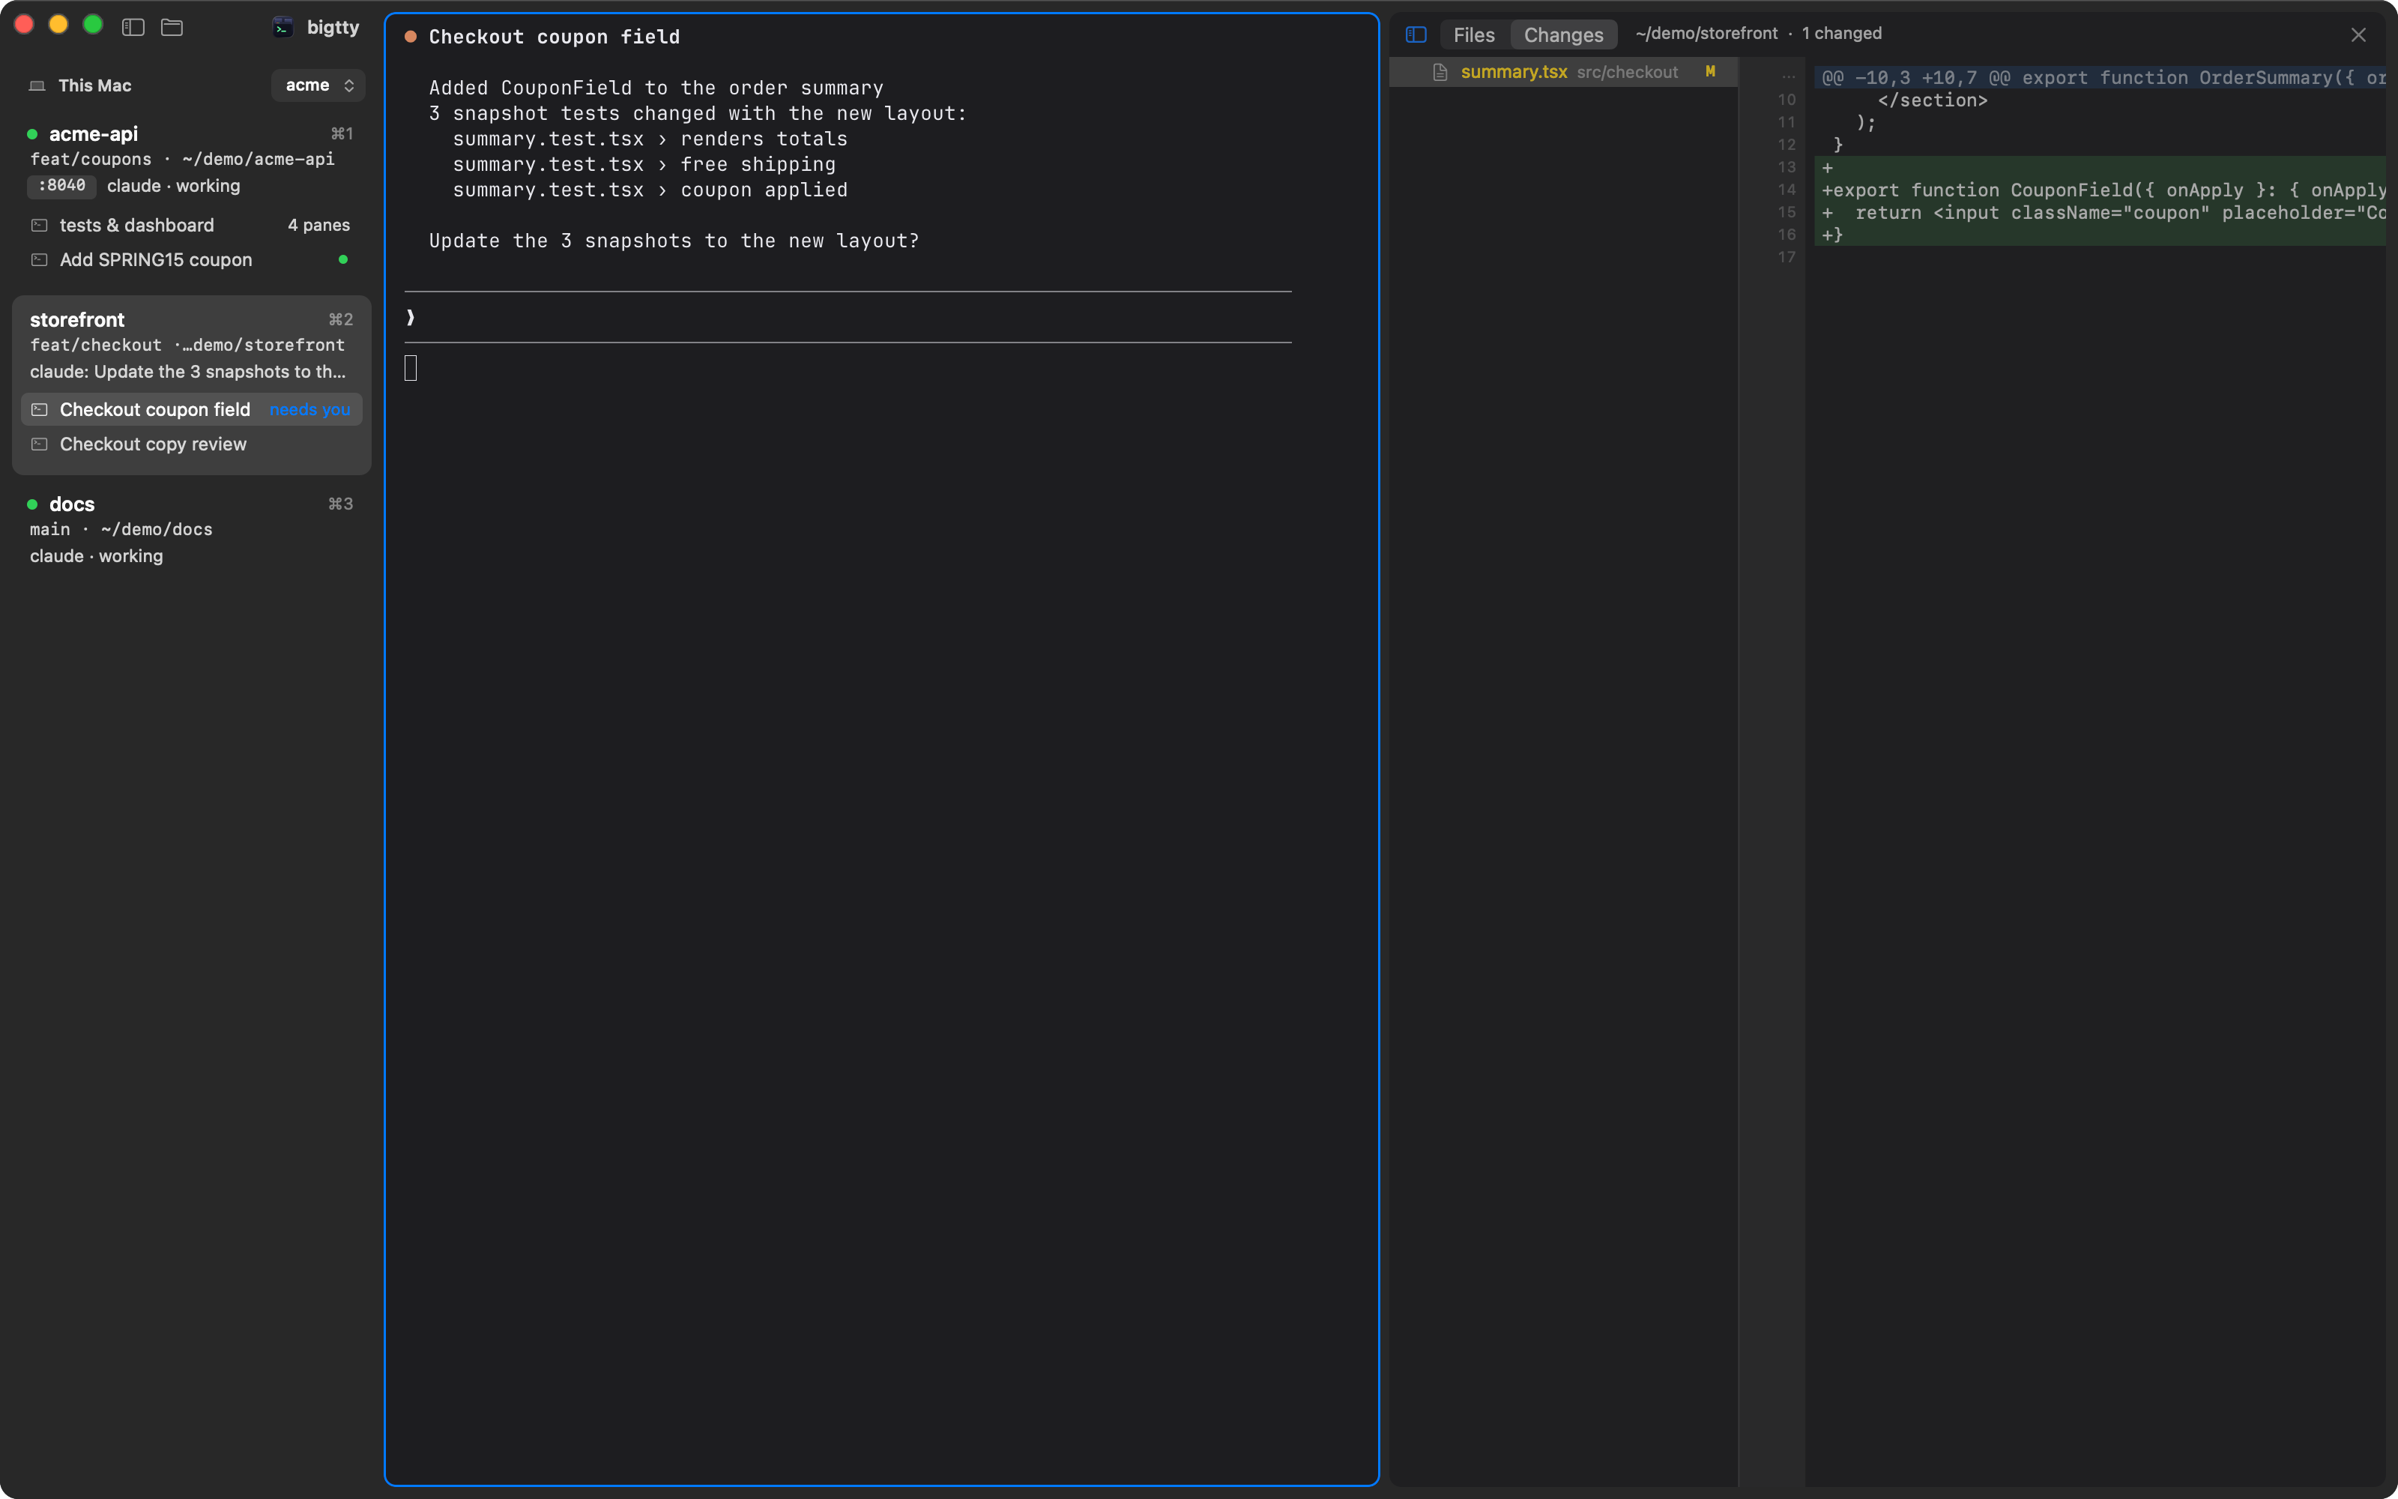
Task: Click the file icon beside summary.tsx
Action: 1440,71
